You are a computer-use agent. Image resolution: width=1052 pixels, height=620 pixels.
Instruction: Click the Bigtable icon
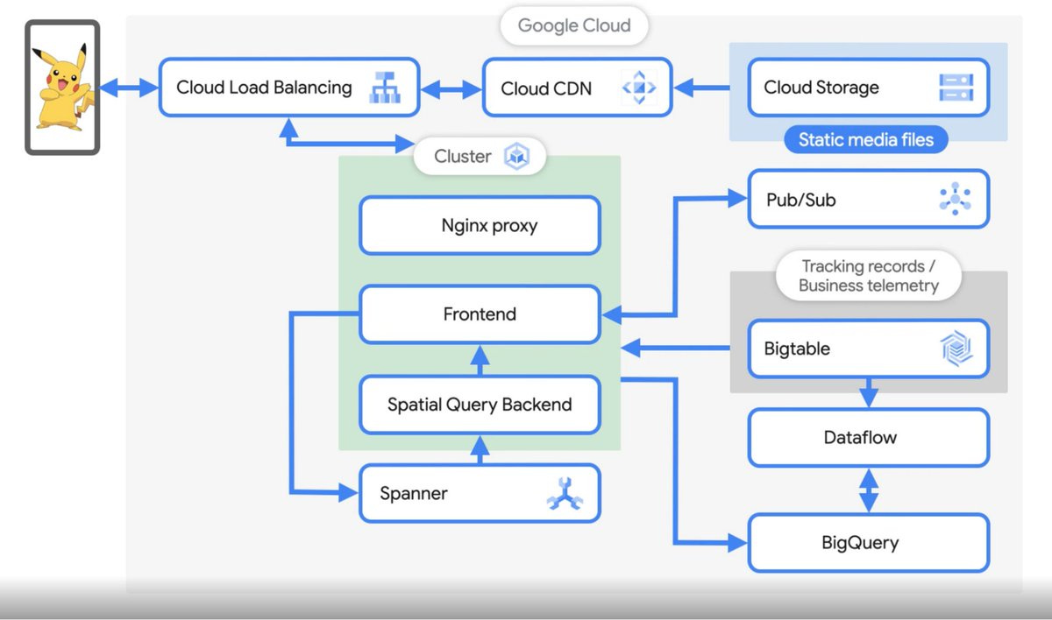click(957, 349)
